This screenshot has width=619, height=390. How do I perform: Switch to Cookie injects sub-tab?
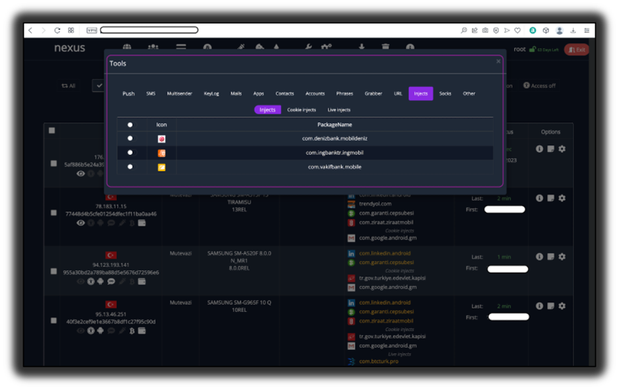tap(302, 110)
